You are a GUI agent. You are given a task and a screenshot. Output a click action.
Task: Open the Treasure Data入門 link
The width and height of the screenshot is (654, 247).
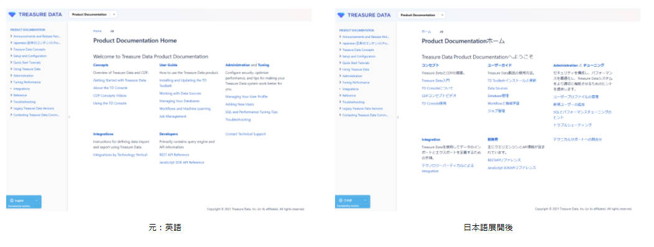[436, 80]
